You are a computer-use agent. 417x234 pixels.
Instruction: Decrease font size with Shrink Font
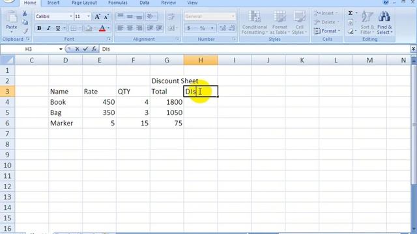[x=106, y=17]
